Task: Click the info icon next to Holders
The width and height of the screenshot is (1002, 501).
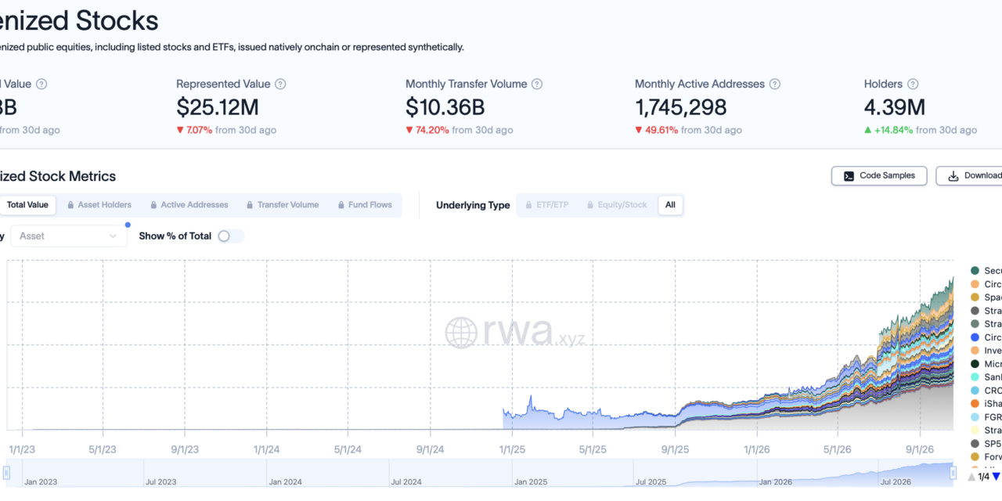Action: click(913, 84)
